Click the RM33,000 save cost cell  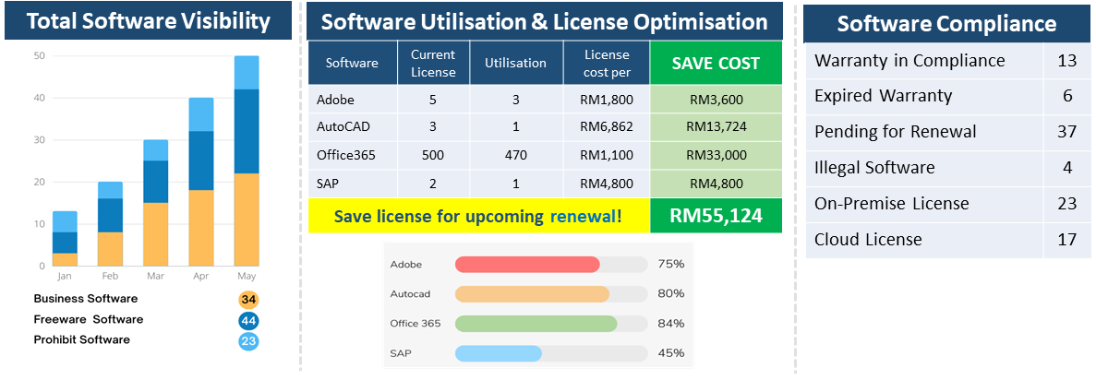[716, 155]
